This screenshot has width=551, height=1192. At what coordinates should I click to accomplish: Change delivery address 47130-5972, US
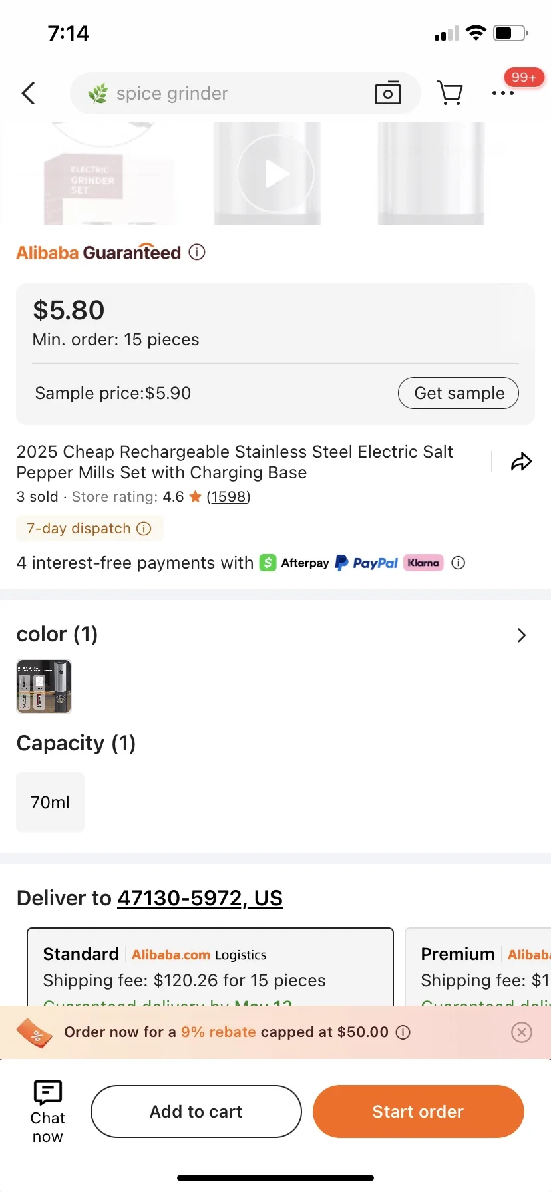(200, 898)
